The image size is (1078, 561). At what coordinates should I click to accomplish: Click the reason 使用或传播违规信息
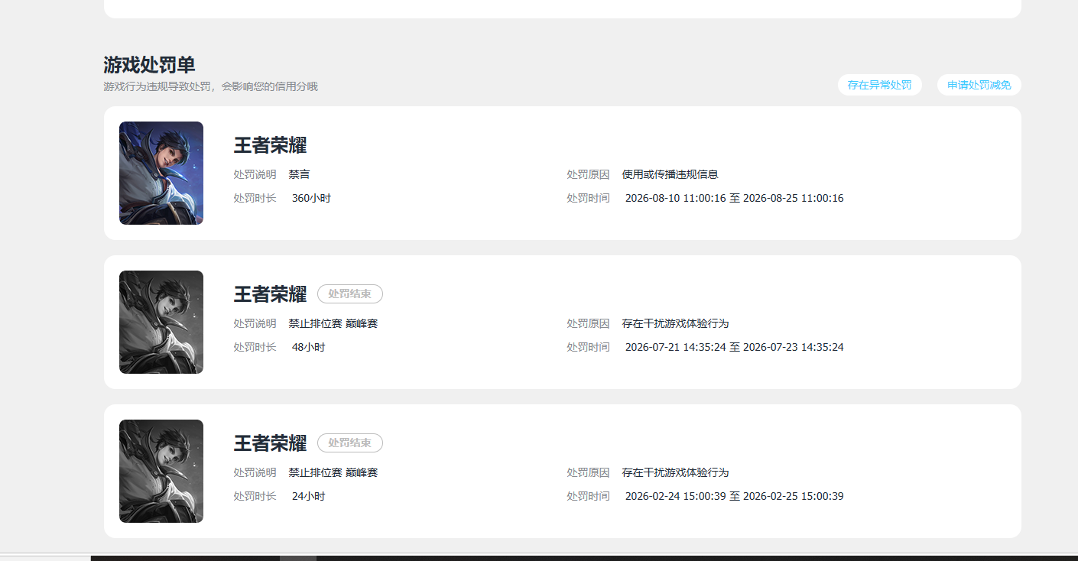[x=670, y=174]
